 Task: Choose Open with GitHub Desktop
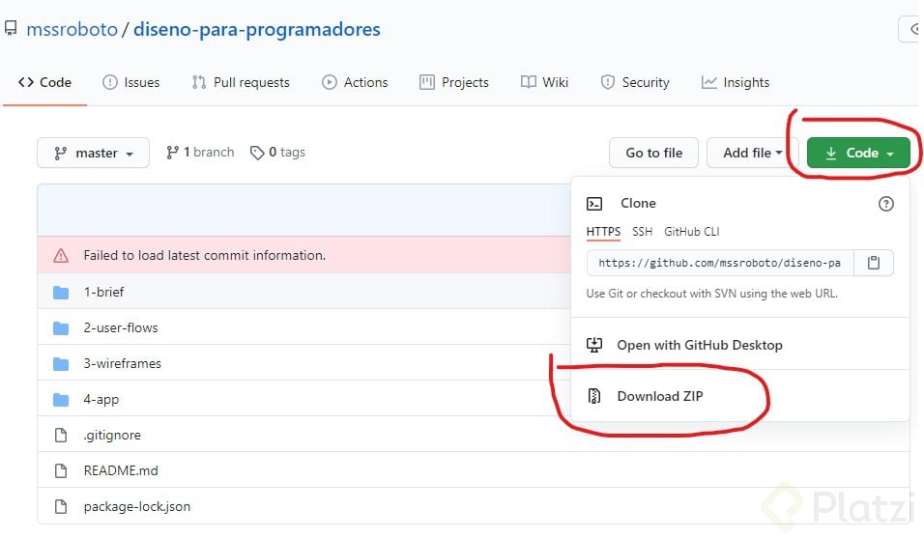pos(700,345)
